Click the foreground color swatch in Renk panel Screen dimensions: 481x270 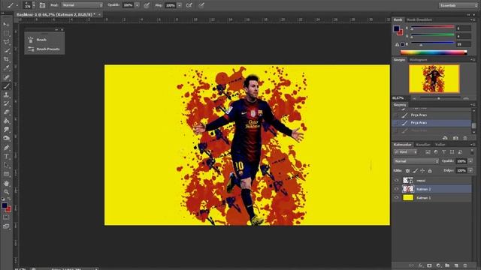(396, 28)
